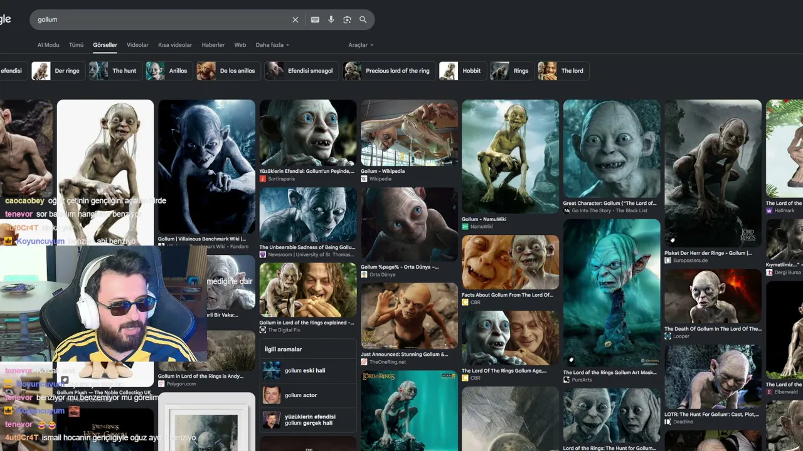This screenshot has height=451, width=803.
Task: Select the Hobbit filter chip
Action: (x=462, y=71)
